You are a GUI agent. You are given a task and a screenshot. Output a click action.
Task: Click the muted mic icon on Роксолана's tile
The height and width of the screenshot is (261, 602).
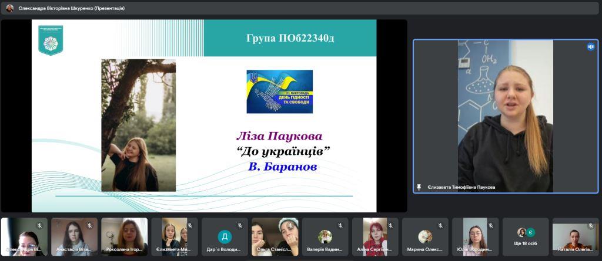point(140,225)
